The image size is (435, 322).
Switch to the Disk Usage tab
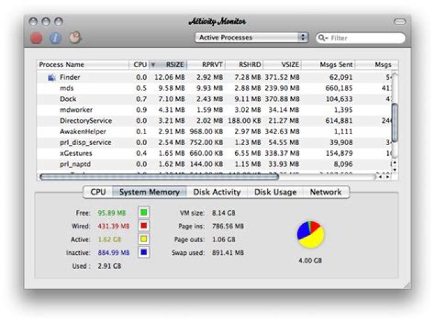click(275, 192)
